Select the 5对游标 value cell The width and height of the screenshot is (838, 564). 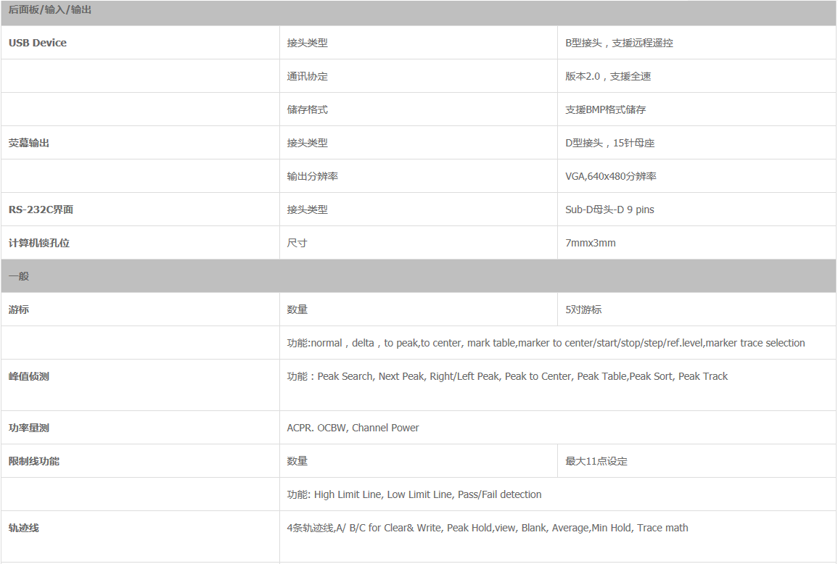tap(583, 310)
